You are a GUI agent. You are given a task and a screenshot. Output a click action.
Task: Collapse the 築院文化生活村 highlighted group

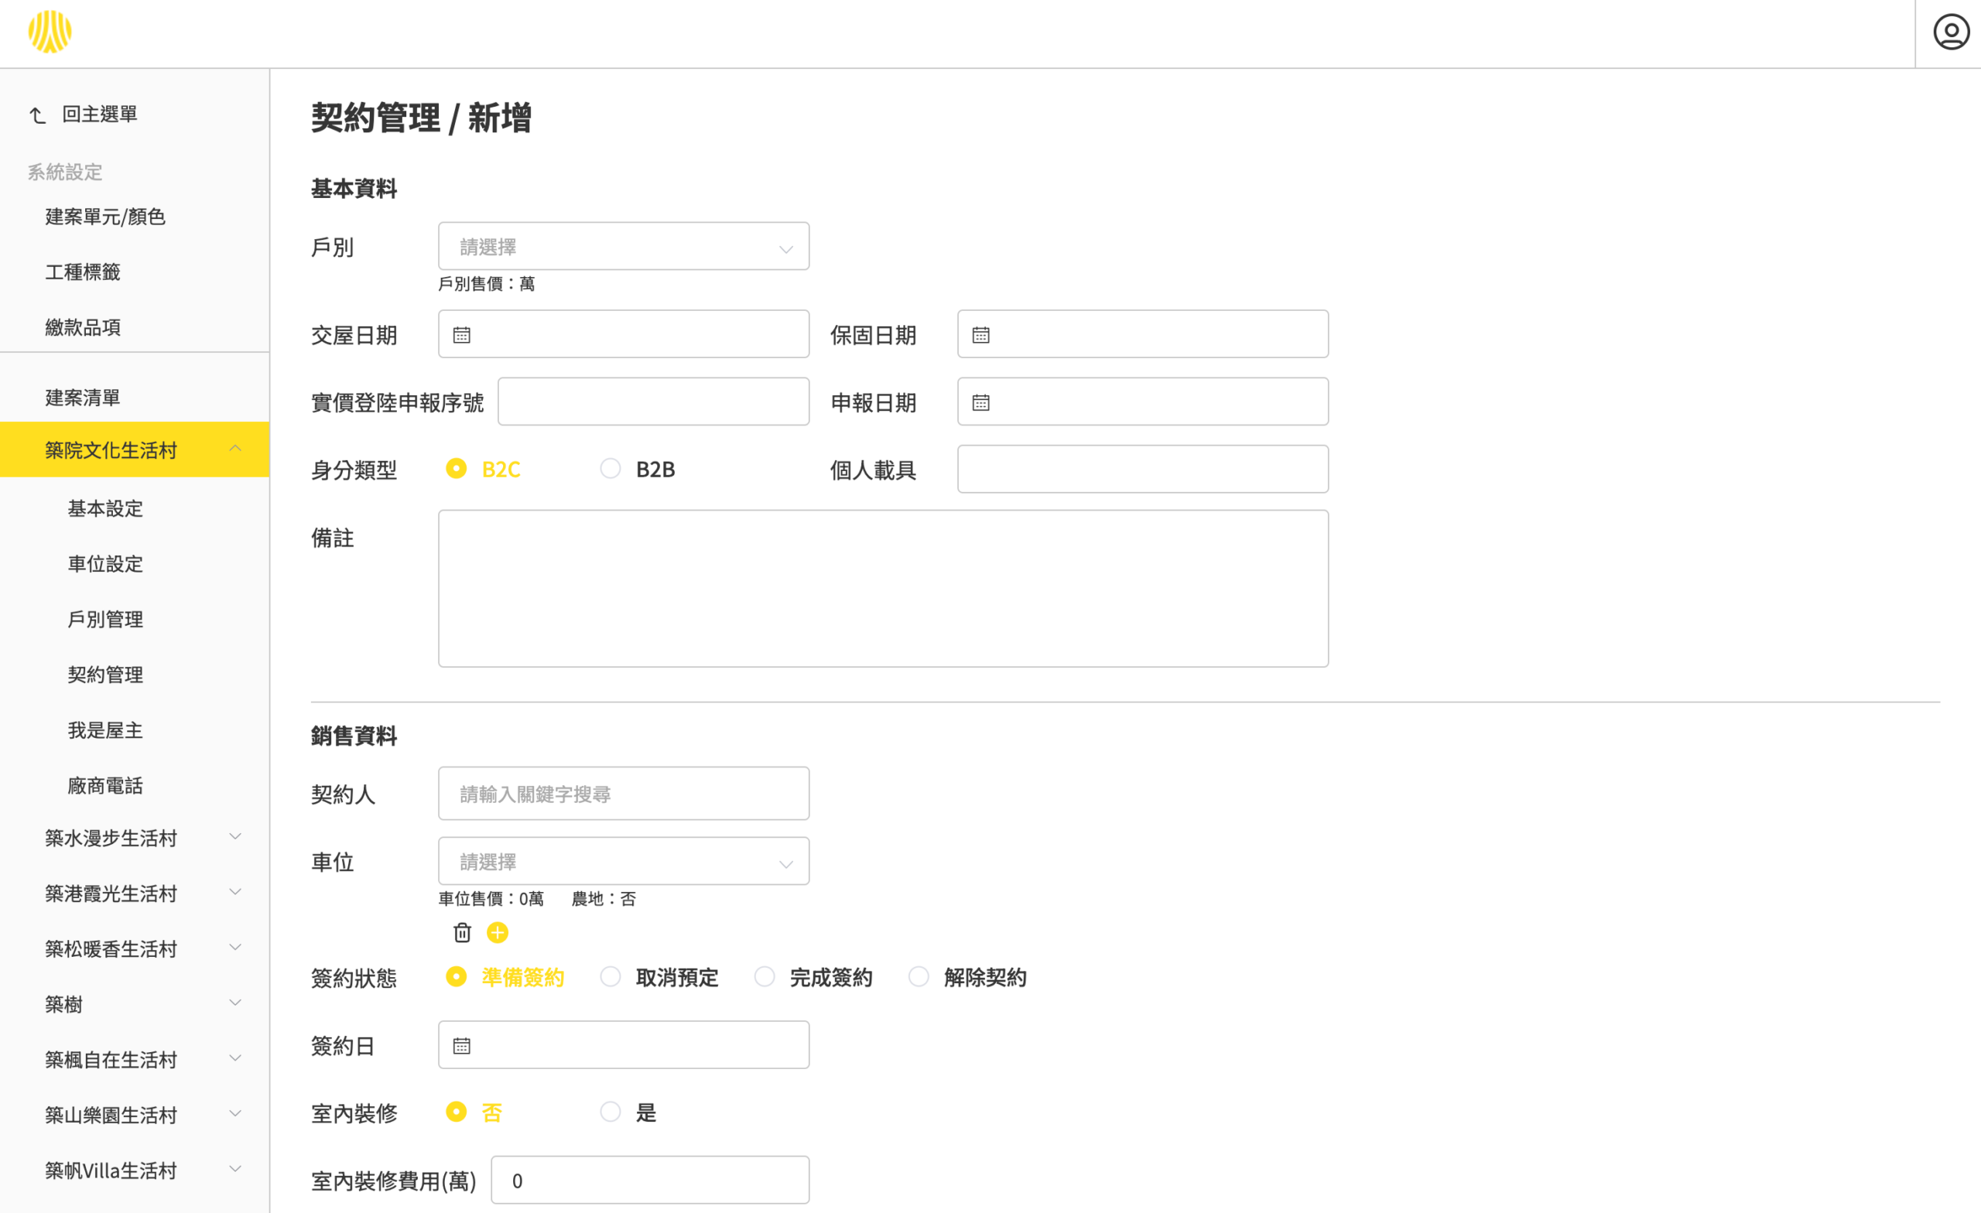click(234, 449)
